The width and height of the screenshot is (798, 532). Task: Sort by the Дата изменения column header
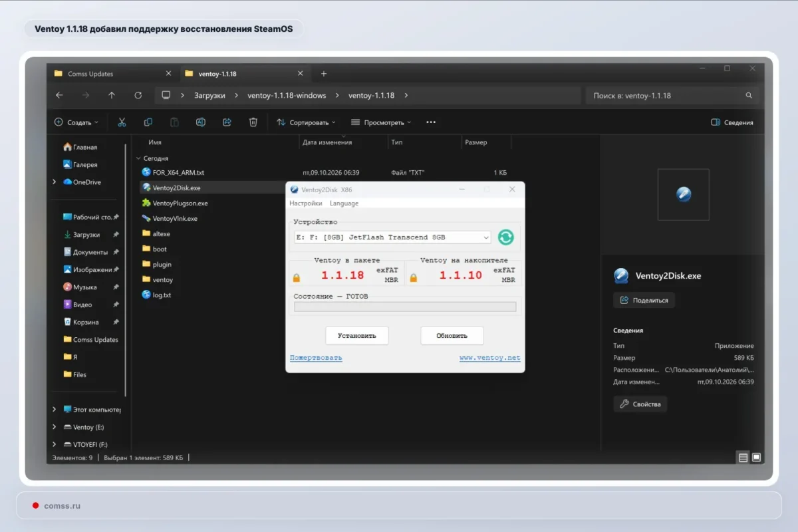[327, 142]
